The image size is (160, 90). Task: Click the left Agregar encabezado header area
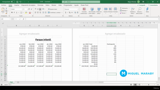(29, 34)
